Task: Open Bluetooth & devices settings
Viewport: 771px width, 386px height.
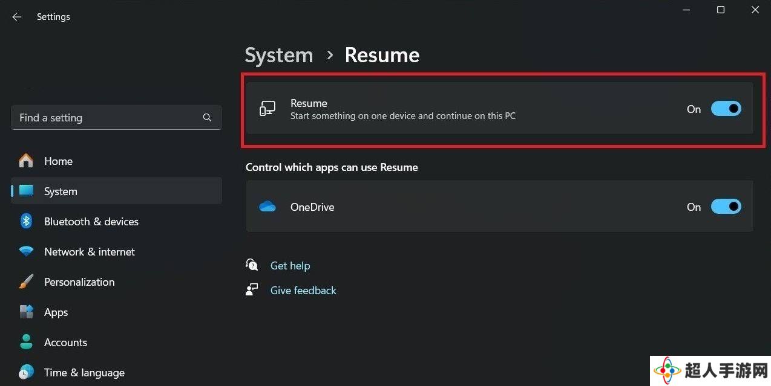Action: (x=116, y=221)
